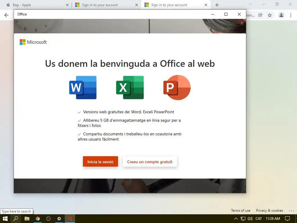The height and width of the screenshot is (223, 297).
Task: Open File Explorer from the taskbar
Action: click(x=27, y=219)
